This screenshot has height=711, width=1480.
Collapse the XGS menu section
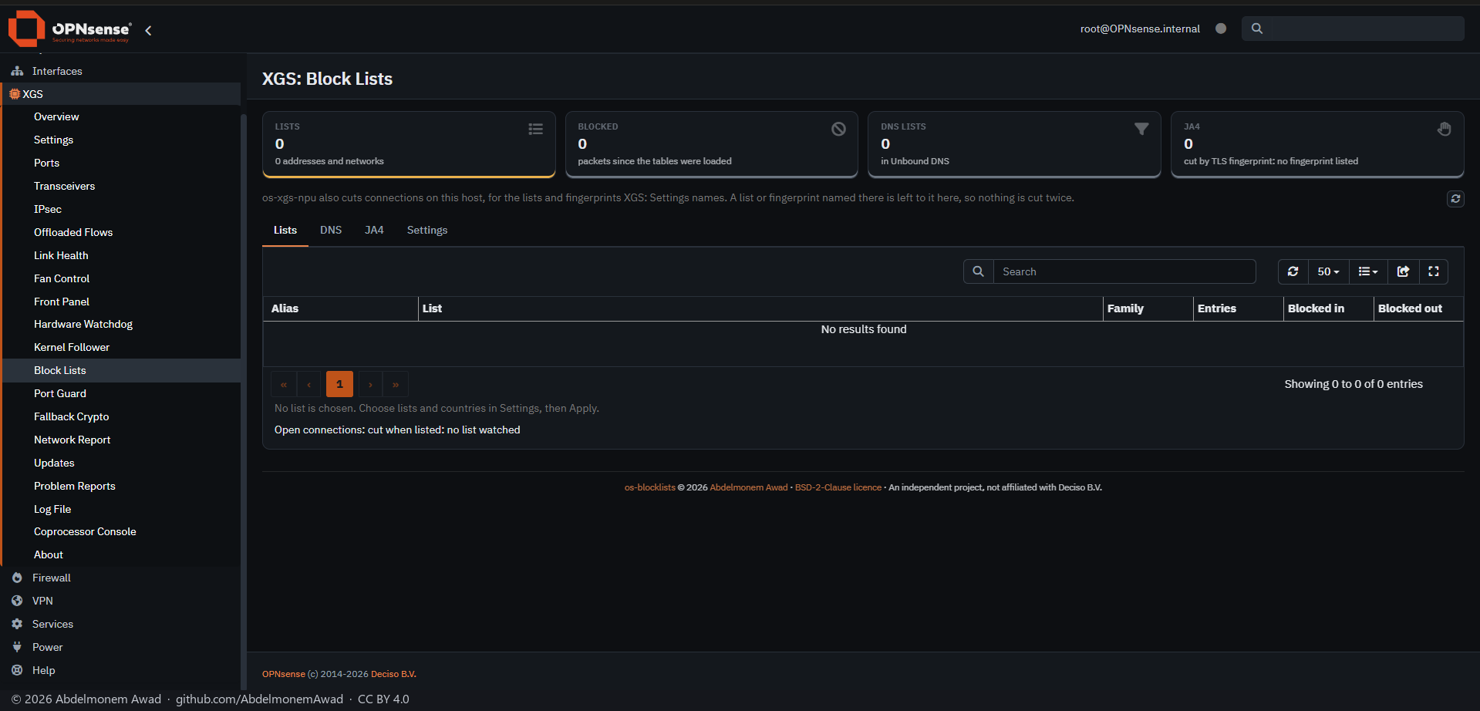click(120, 94)
